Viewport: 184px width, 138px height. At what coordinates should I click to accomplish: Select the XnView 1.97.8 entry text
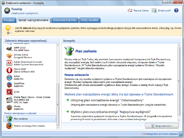tap(23, 56)
